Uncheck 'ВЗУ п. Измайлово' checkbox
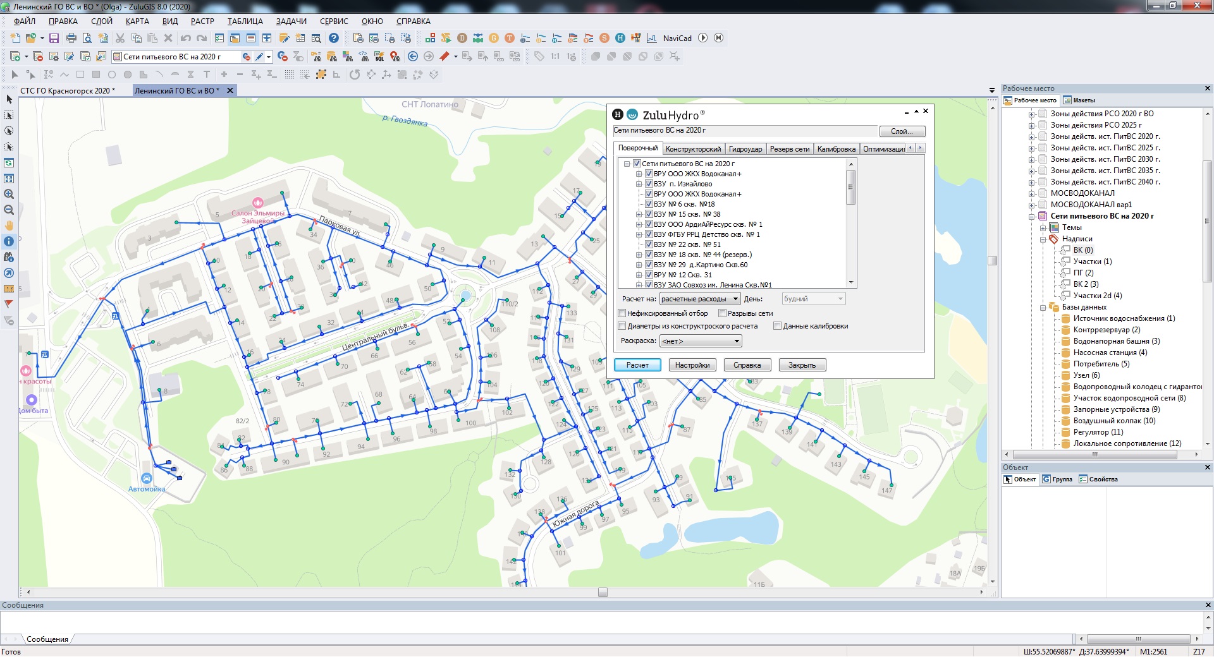 pos(648,184)
